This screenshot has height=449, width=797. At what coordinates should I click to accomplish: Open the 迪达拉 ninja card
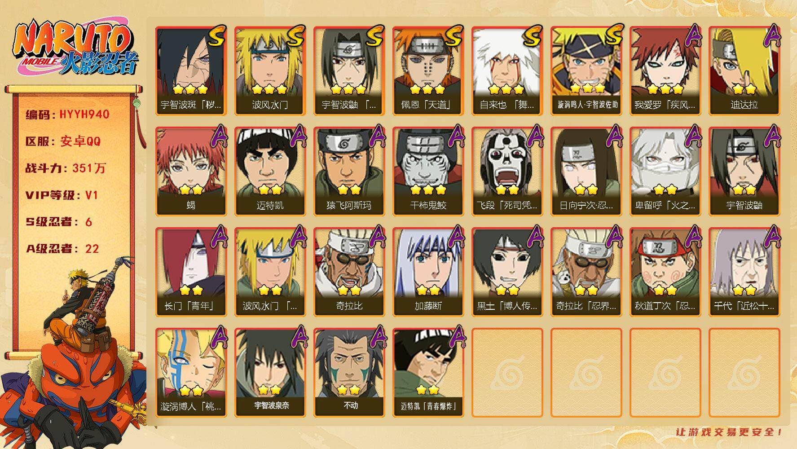tap(744, 70)
